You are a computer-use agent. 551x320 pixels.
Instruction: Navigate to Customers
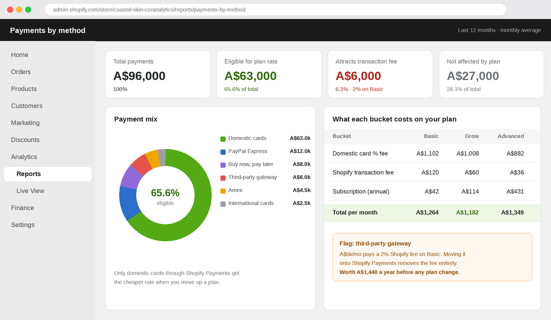[x=27, y=105]
